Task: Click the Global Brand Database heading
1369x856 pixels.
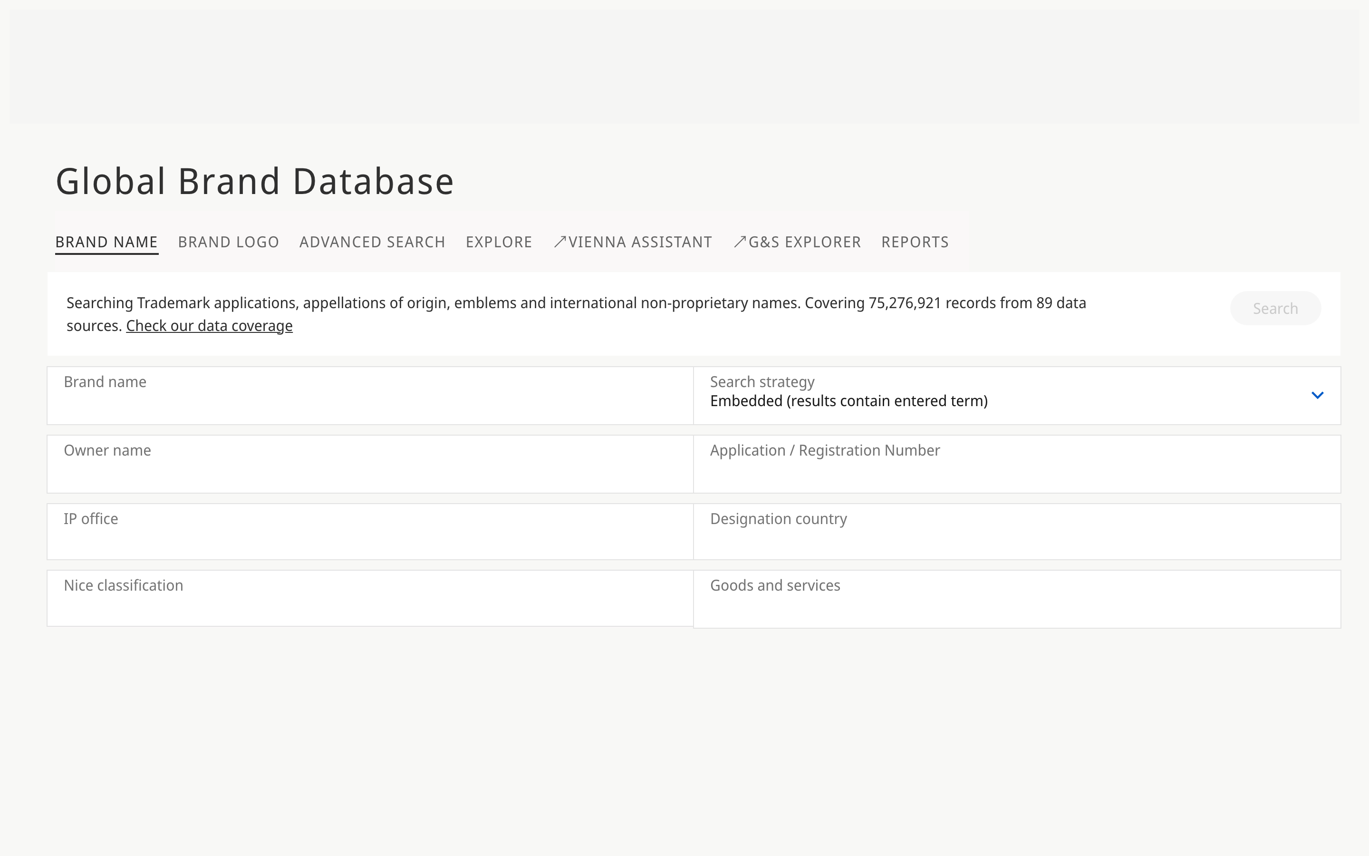Action: click(255, 182)
